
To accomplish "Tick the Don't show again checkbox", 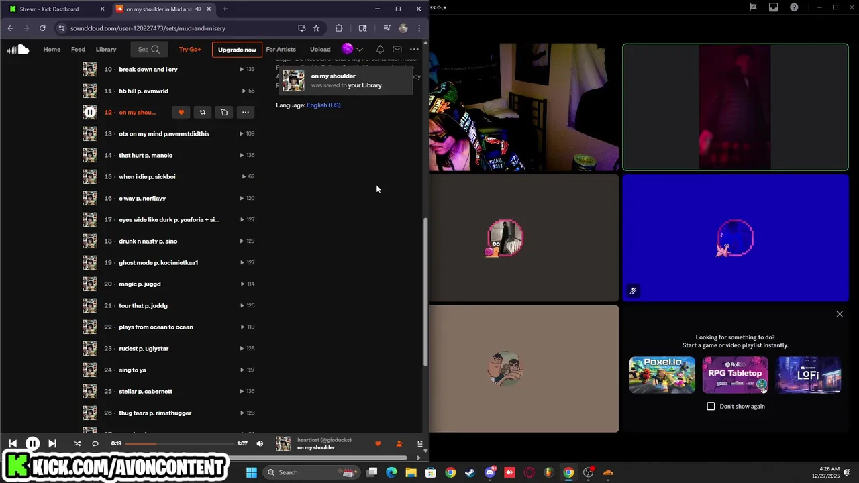I will tap(711, 406).
